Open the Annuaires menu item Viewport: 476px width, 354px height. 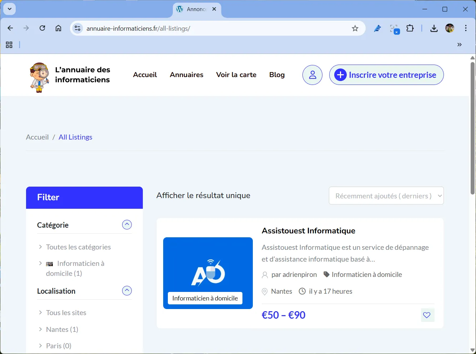click(x=186, y=75)
